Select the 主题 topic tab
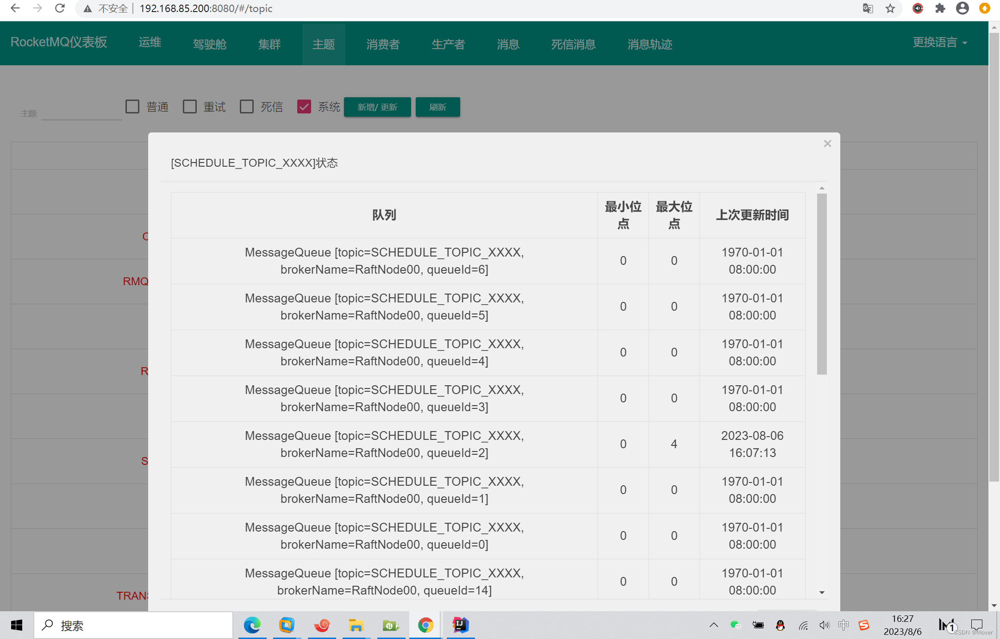This screenshot has width=1000, height=639. pos(324,44)
